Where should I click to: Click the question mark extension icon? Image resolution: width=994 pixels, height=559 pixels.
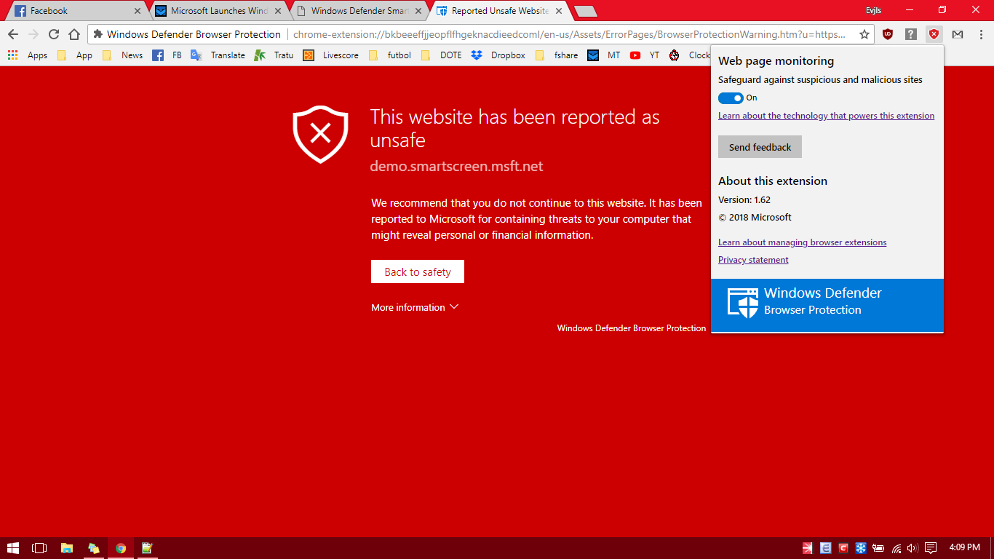(911, 34)
